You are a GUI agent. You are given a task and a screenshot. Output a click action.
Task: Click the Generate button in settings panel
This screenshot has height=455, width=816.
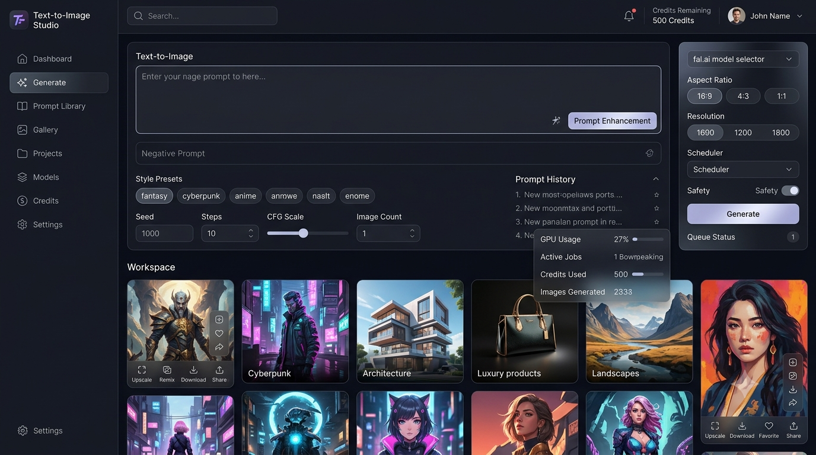click(x=743, y=214)
